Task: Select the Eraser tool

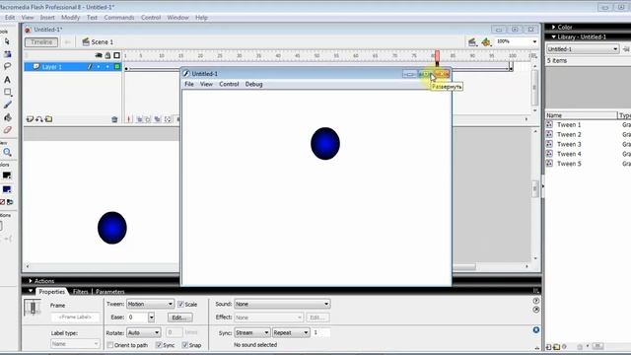Action: coord(7,130)
